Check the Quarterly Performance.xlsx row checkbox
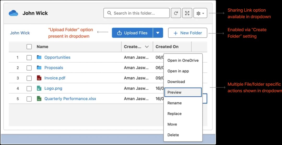 tap(29, 99)
